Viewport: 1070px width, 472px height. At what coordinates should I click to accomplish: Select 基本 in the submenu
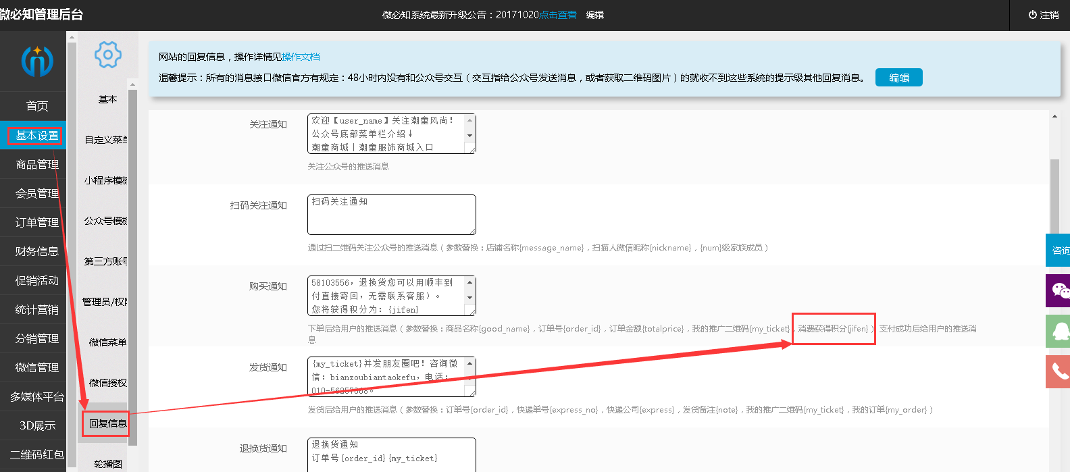point(107,100)
